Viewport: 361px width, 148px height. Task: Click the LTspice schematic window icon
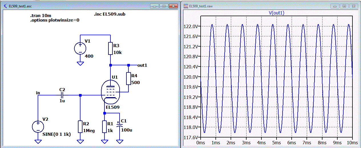tap(6, 6)
